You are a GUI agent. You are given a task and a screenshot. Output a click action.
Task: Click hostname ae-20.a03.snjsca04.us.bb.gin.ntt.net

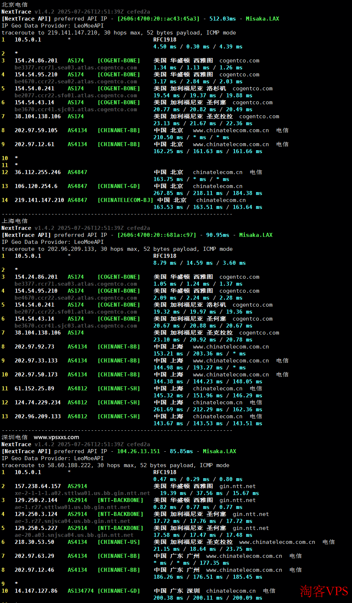[x=74, y=535]
